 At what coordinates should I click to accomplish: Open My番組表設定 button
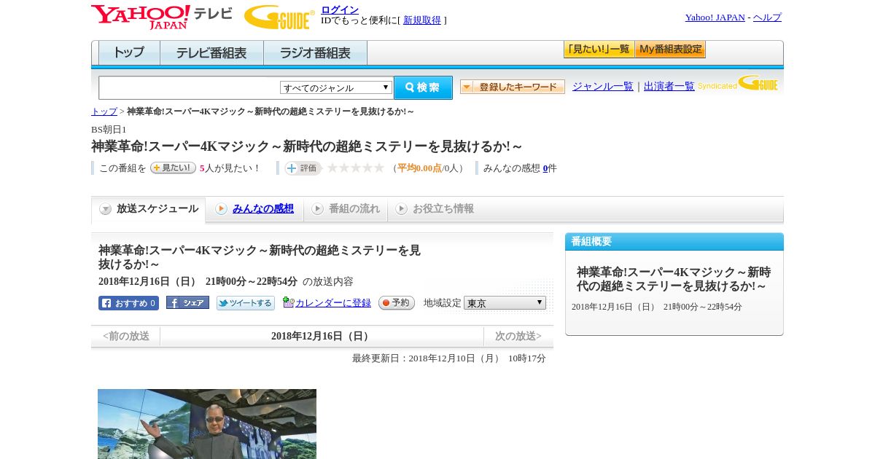pos(670,50)
